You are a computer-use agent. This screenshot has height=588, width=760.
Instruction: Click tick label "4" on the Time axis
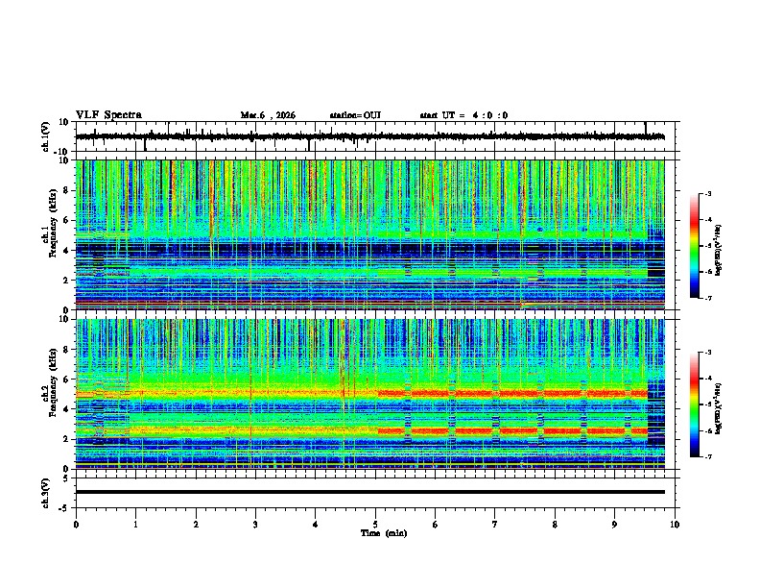tap(315, 525)
